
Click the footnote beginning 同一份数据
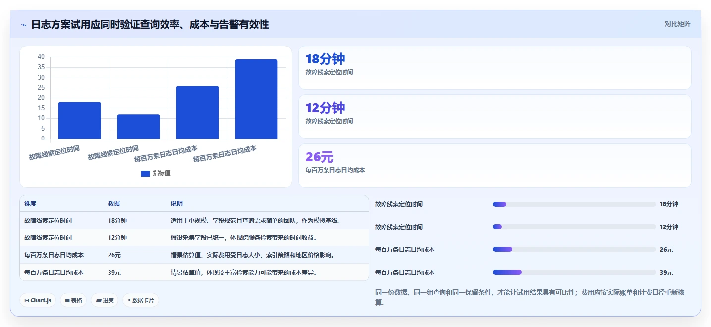[x=529, y=297]
